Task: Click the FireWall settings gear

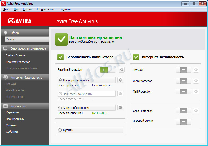Action: [196, 70]
